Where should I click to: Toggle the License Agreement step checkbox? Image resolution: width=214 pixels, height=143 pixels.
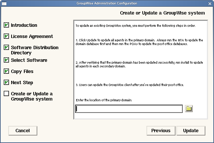pos(6,36)
